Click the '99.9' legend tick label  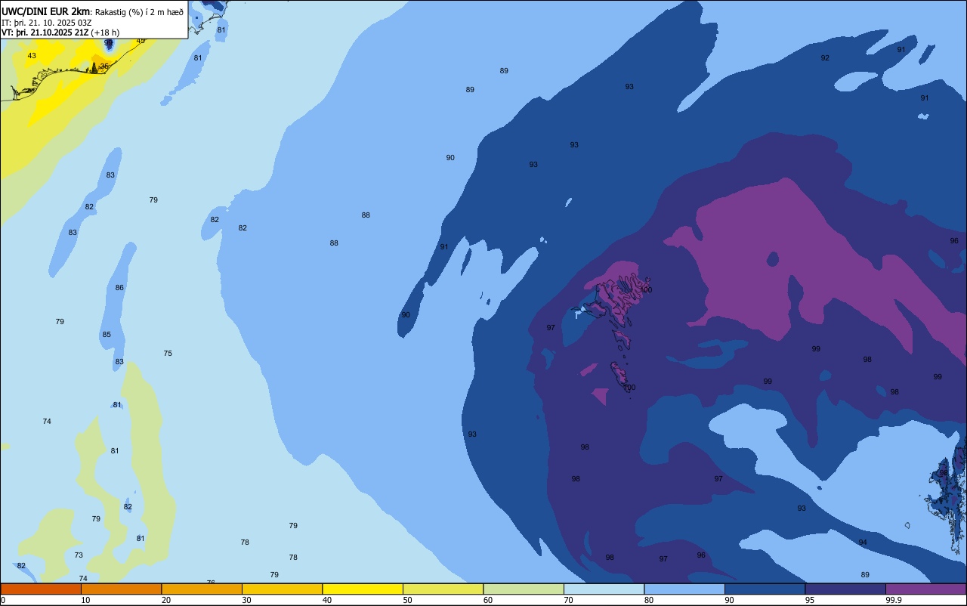click(x=893, y=600)
